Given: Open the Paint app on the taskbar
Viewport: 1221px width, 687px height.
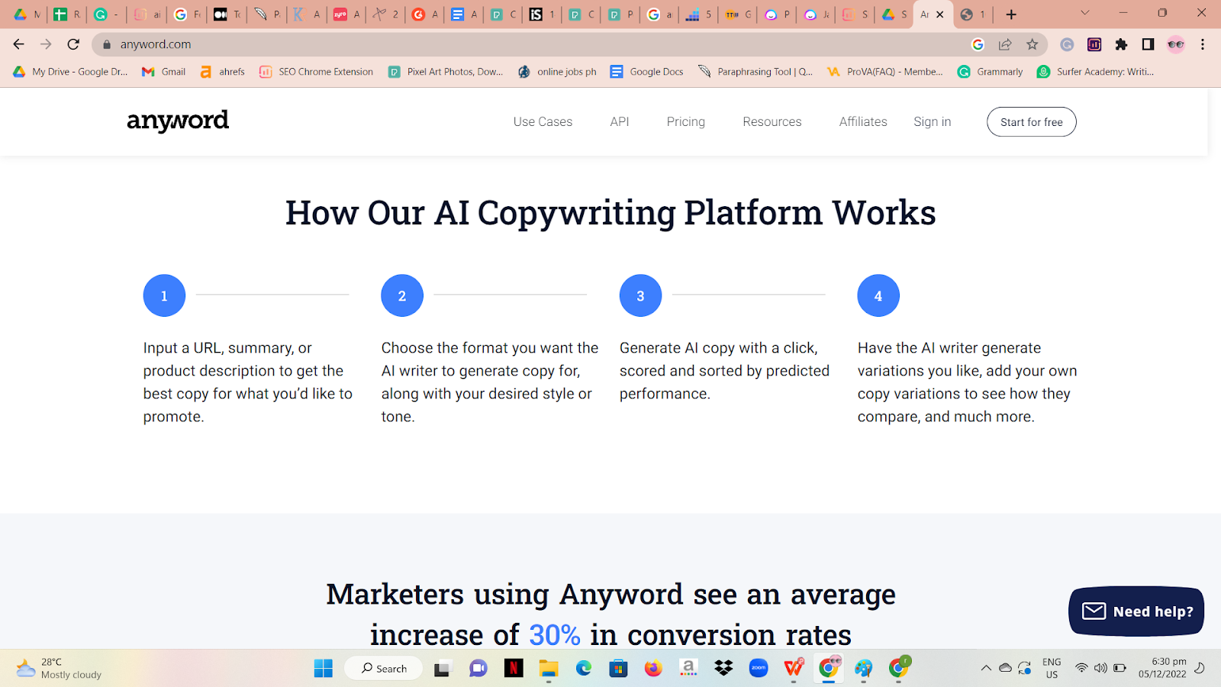Looking at the screenshot, I should coord(864,669).
